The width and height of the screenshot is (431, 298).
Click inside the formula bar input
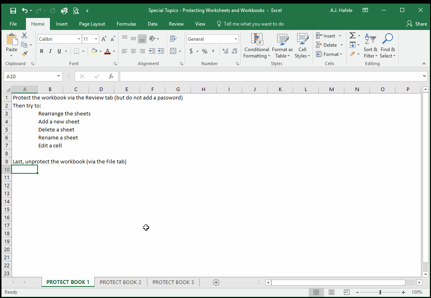(271, 76)
